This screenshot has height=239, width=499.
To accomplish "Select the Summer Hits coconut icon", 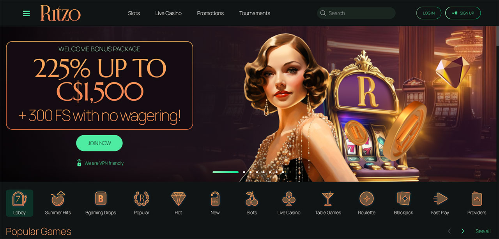I will [x=58, y=199].
